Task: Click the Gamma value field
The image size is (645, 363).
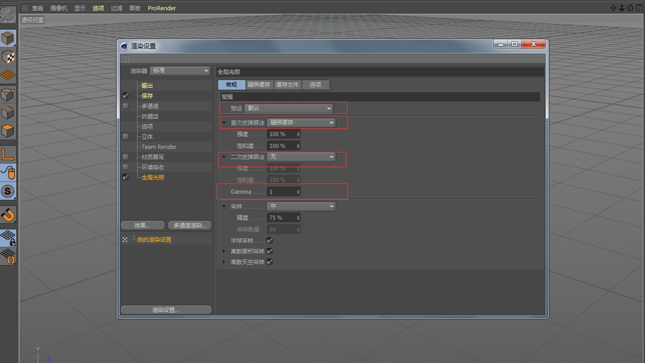Action: click(283, 192)
